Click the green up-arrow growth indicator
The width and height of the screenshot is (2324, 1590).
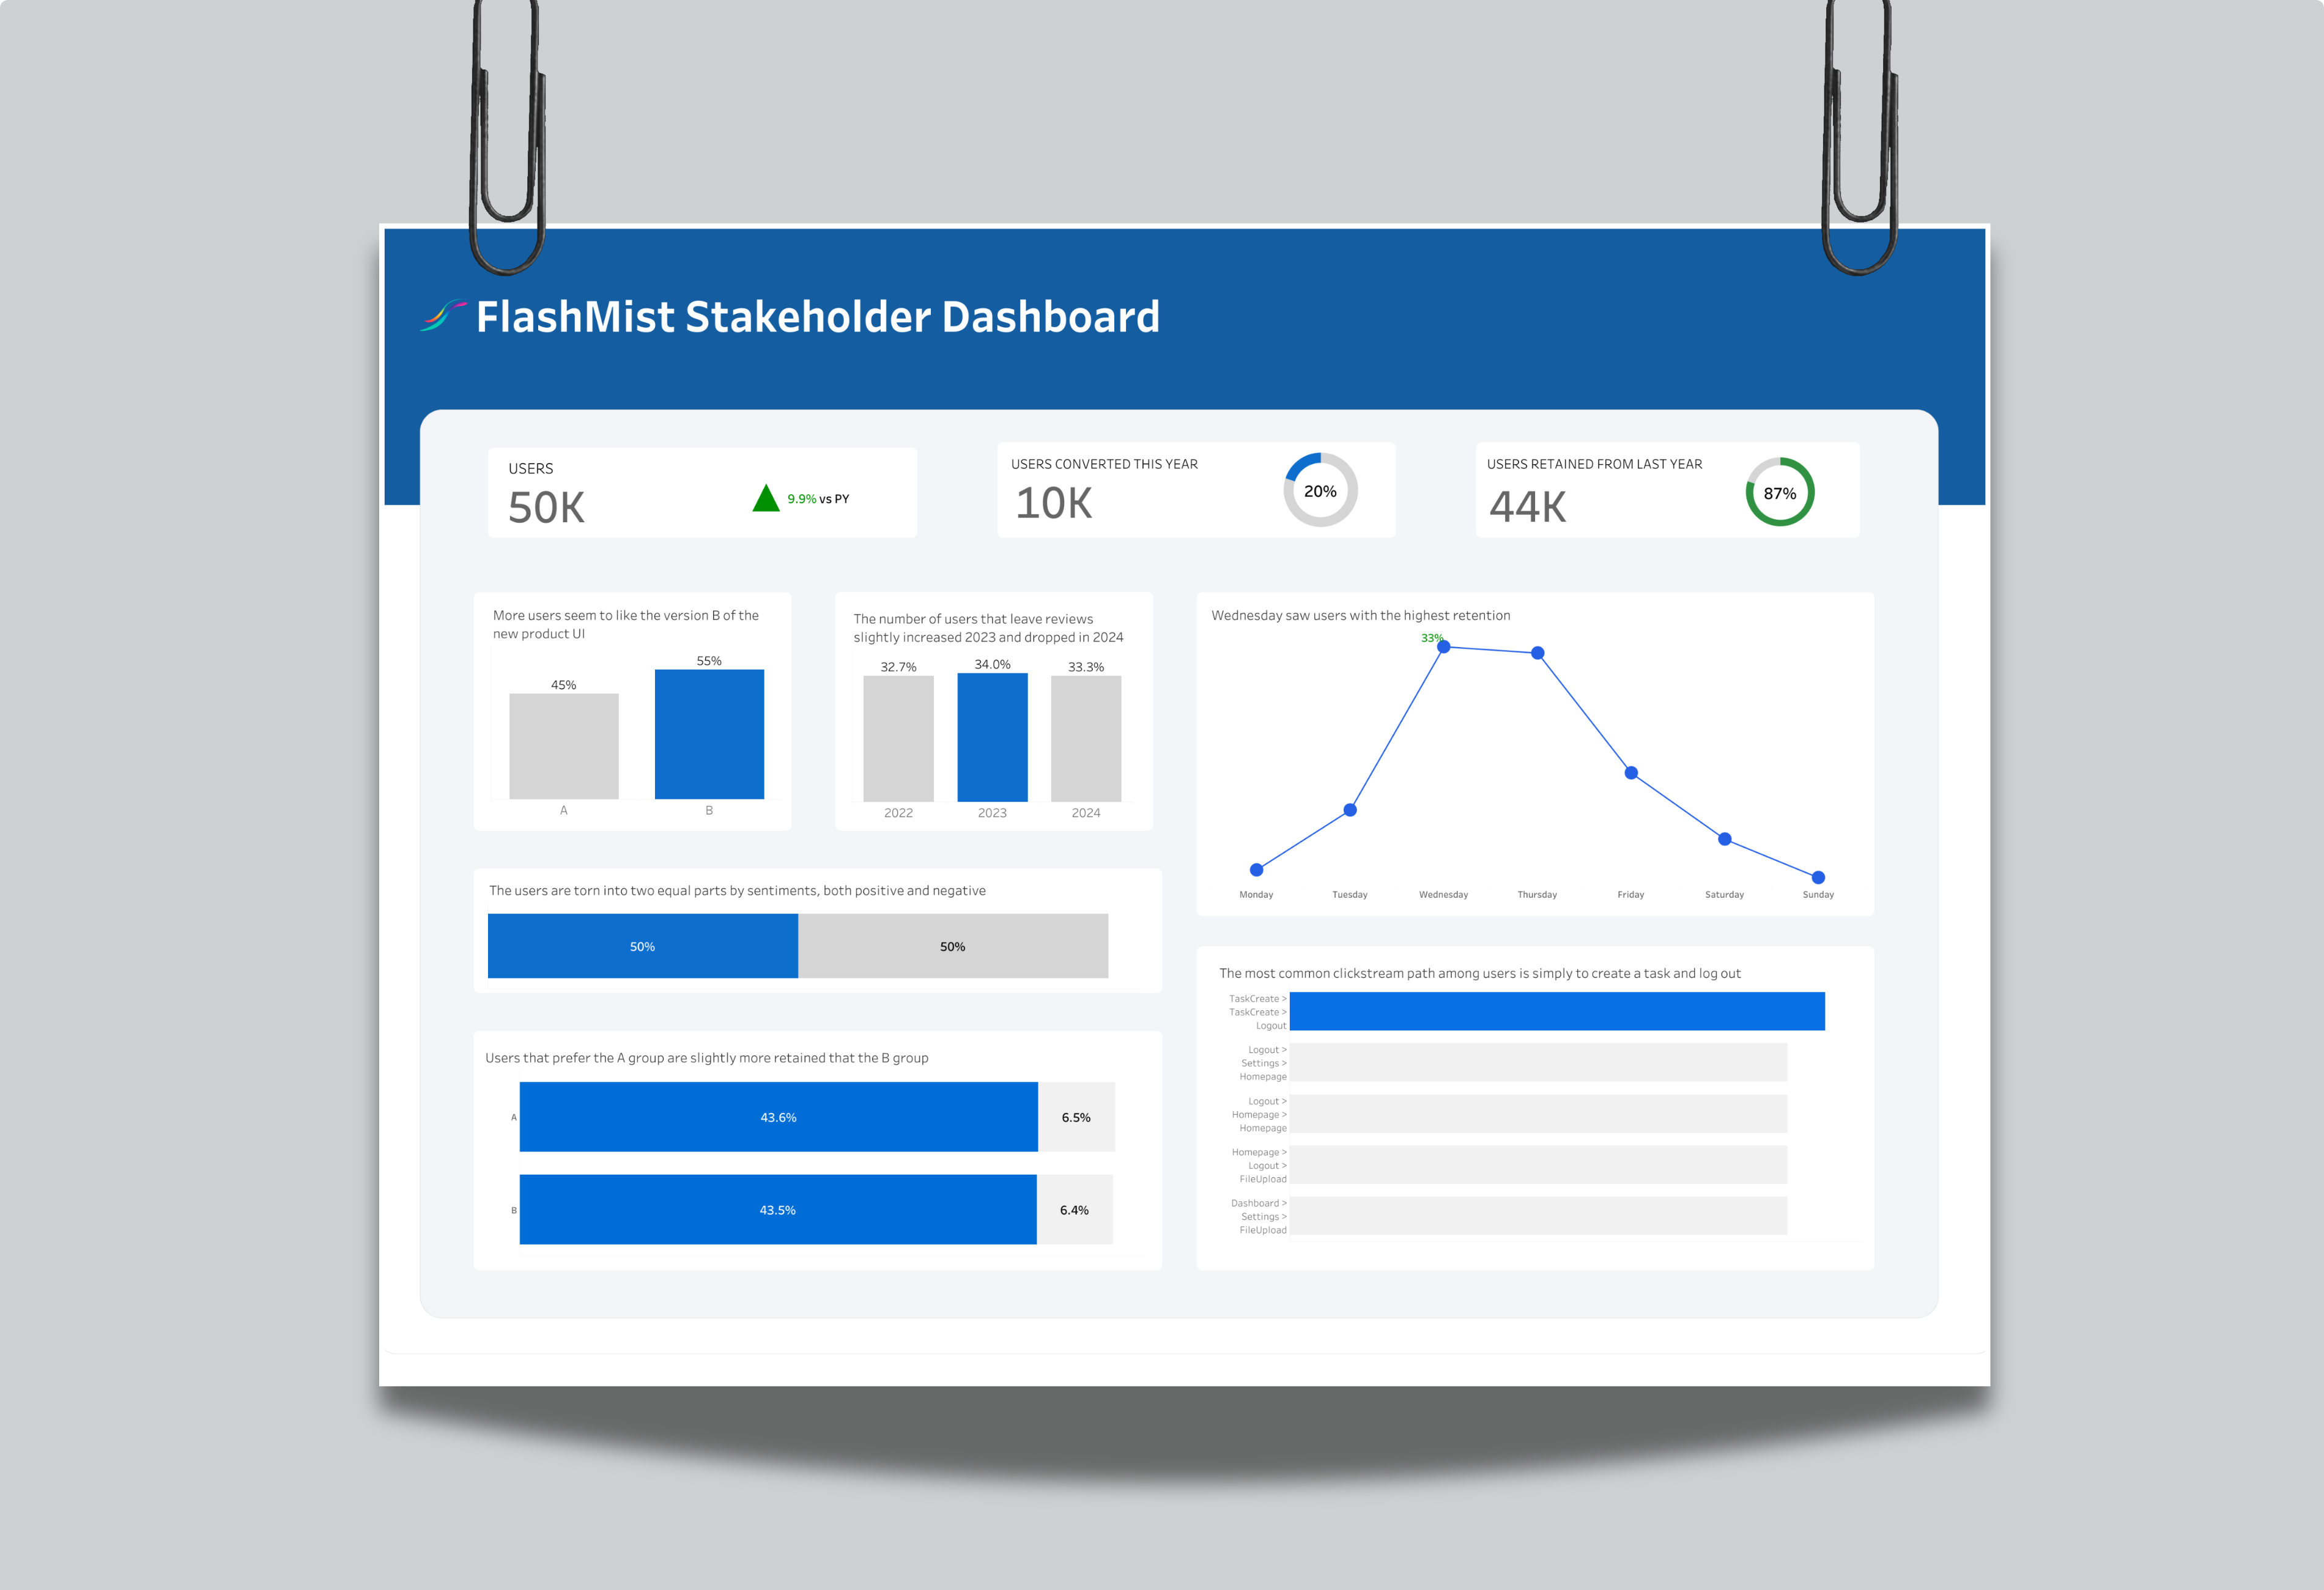click(766, 498)
